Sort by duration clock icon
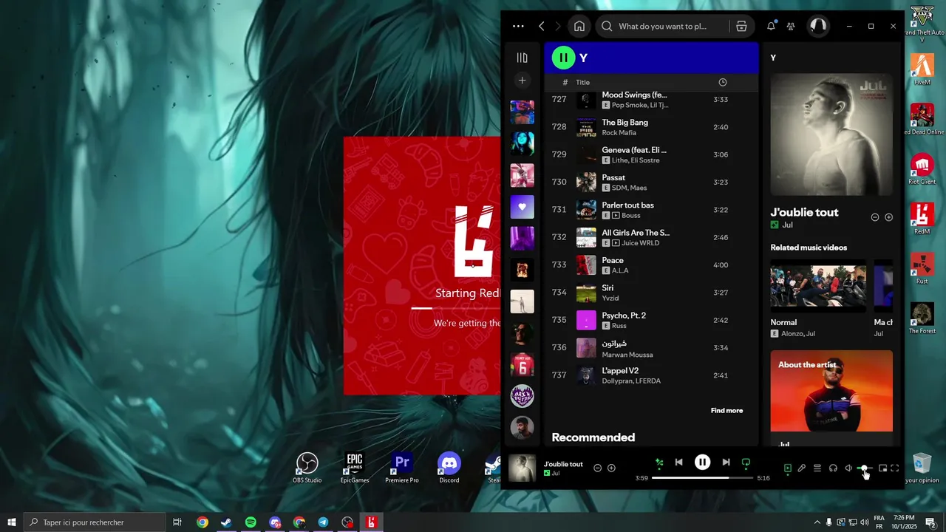This screenshot has height=532, width=946. 723,82
